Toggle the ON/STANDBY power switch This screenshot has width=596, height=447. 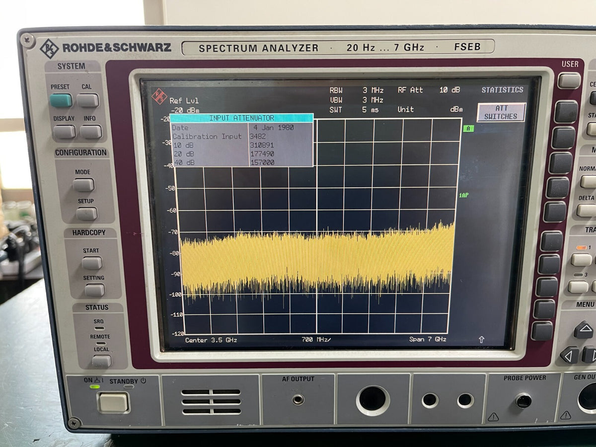point(113,402)
